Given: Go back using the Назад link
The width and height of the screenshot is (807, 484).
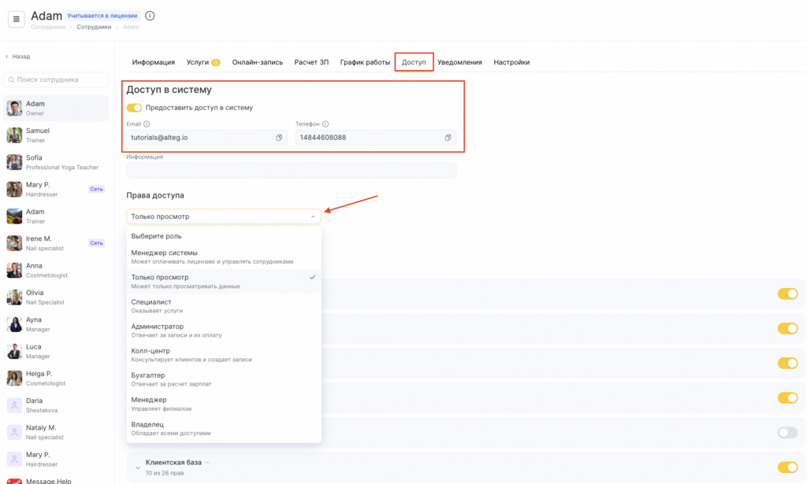Looking at the screenshot, I should click(x=20, y=57).
